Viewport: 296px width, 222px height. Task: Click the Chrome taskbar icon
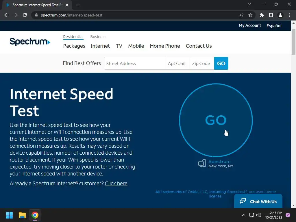tap(35, 215)
